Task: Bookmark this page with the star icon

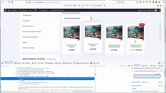Action: pyautogui.click(x=123, y=2)
